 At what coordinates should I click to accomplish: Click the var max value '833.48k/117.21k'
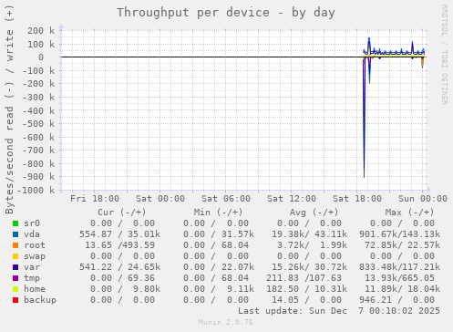pyautogui.click(x=399, y=267)
